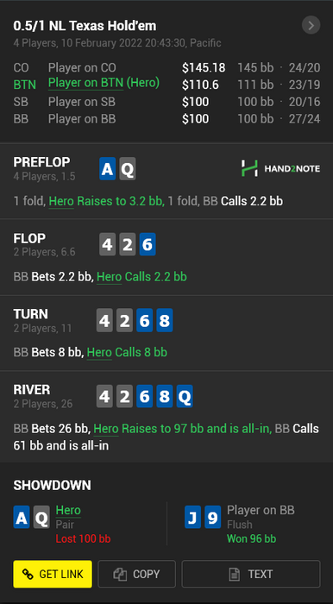Image resolution: width=333 pixels, height=604 pixels.
Task: Click Hero link in flop action
Action: pos(109,277)
